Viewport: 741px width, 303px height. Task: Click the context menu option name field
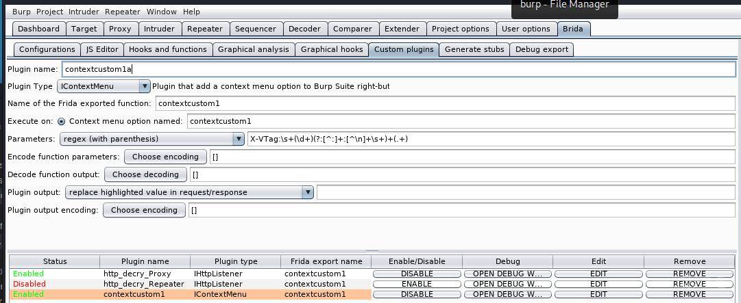[x=461, y=121]
